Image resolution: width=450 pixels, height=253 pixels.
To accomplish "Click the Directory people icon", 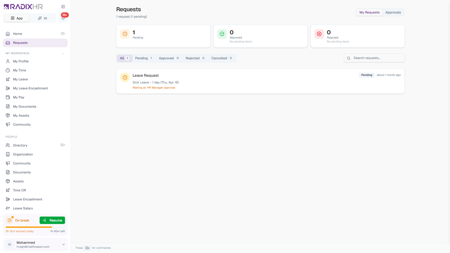I will tap(8, 145).
